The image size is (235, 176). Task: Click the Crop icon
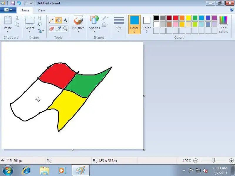point(39,18)
